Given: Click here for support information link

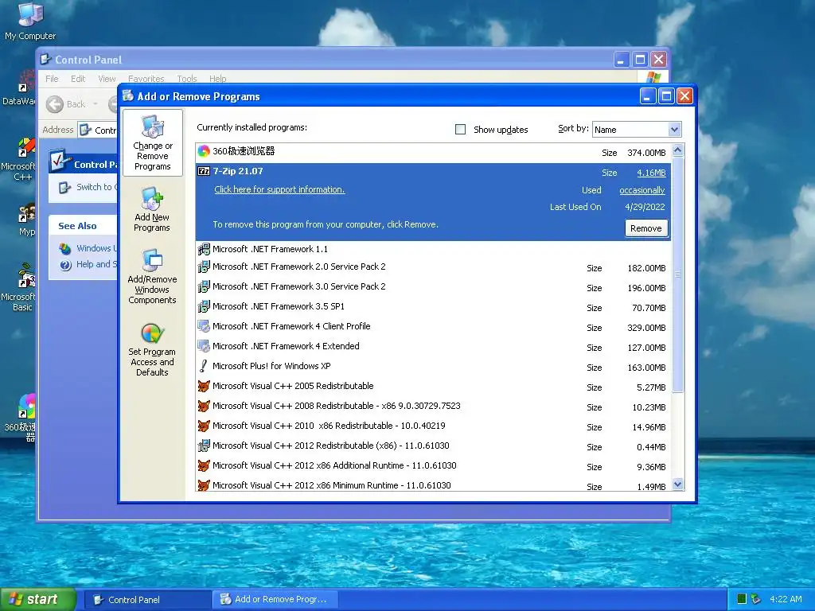Looking at the screenshot, I should 279,189.
